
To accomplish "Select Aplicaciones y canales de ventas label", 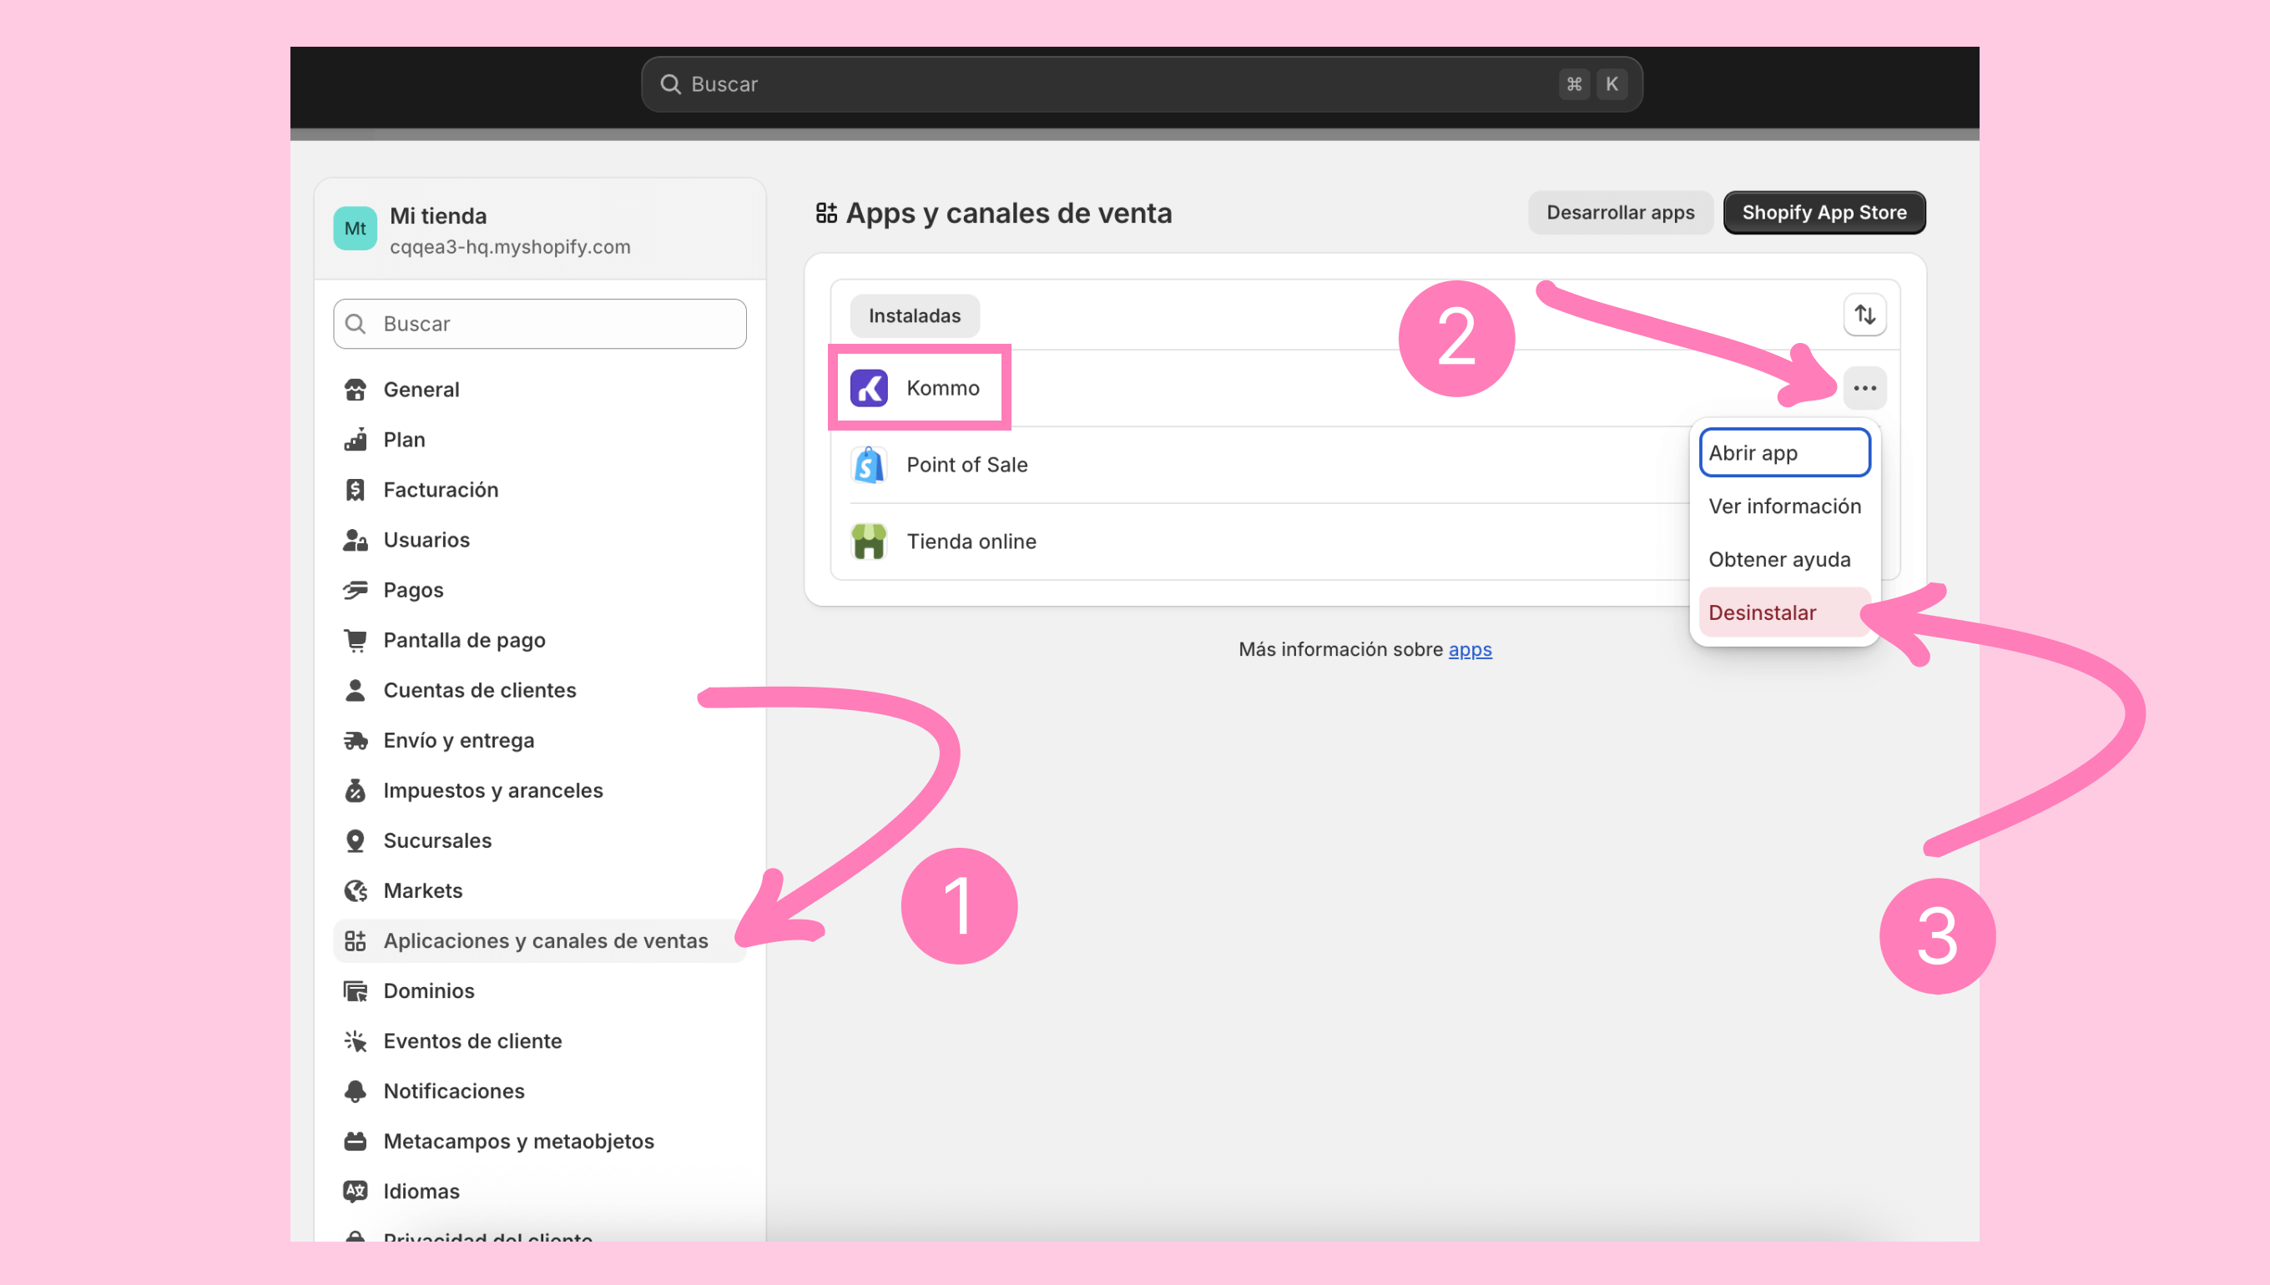I will point(546,941).
